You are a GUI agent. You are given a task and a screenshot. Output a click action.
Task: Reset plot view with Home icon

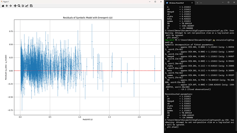point(3,6)
